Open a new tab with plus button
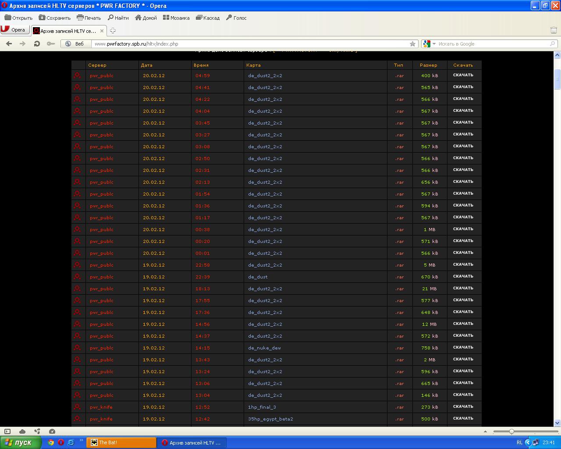The image size is (561, 449). click(113, 31)
